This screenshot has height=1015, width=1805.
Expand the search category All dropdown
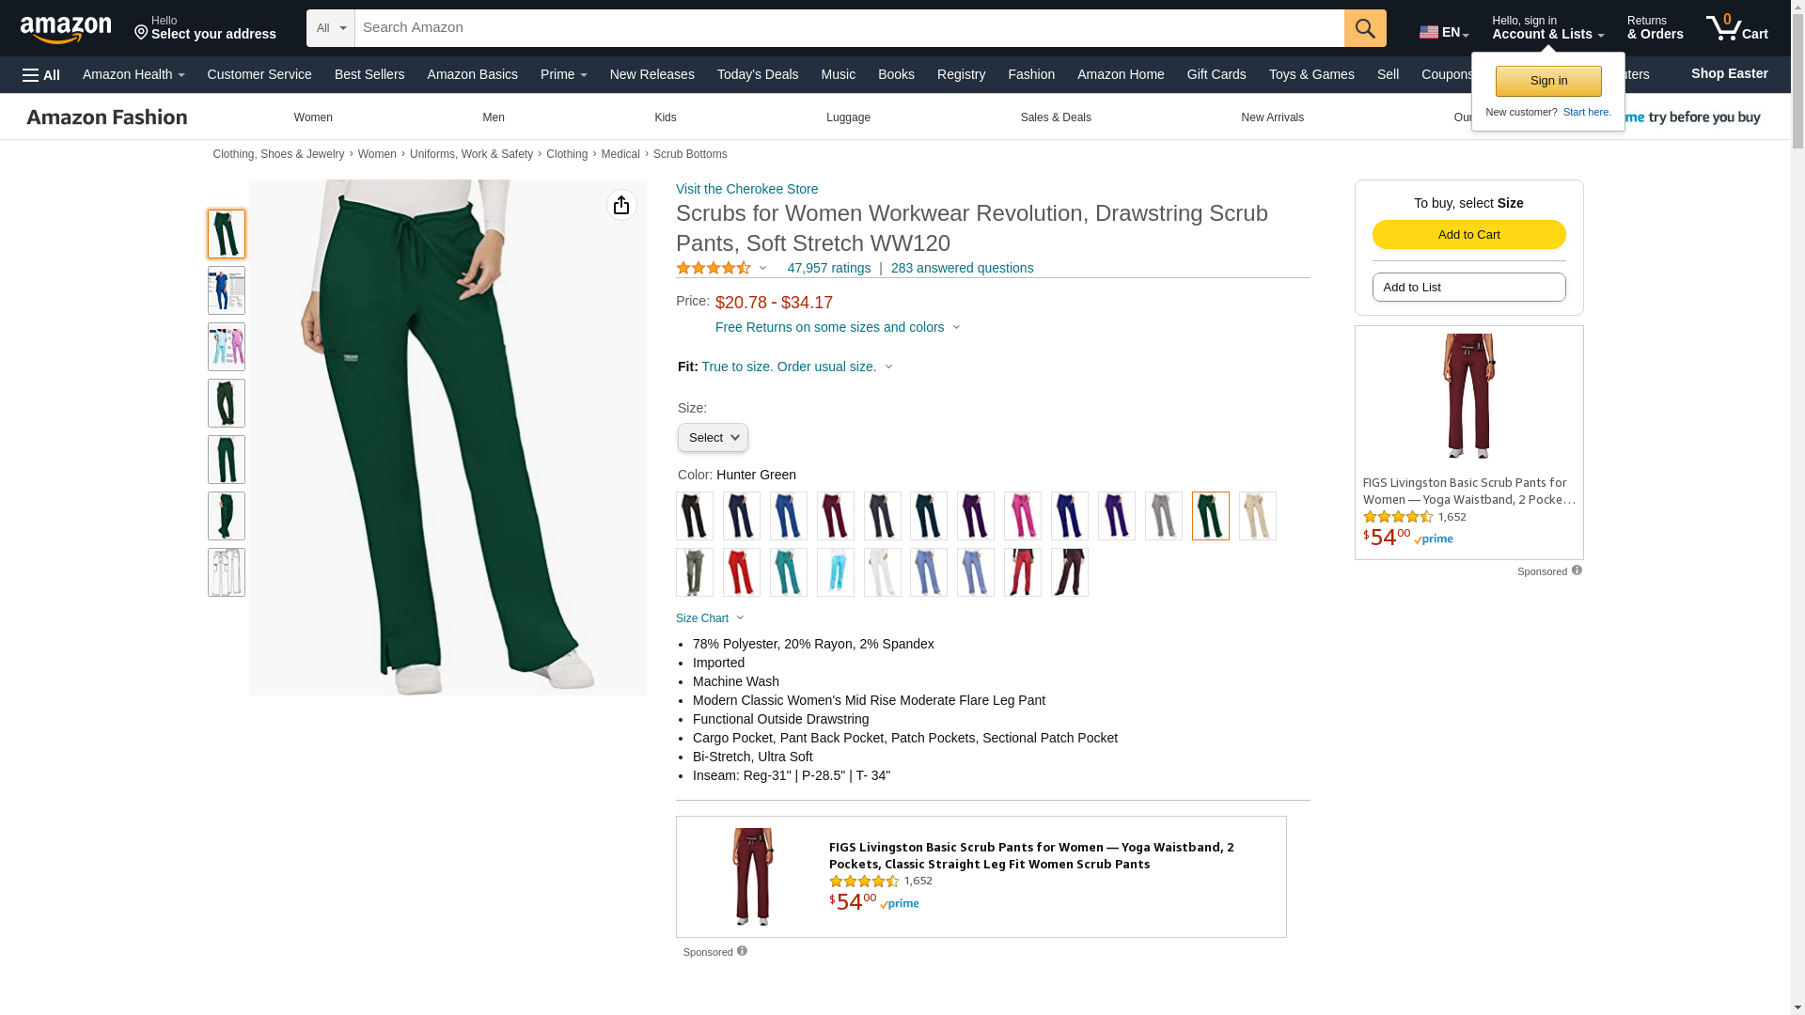click(331, 28)
